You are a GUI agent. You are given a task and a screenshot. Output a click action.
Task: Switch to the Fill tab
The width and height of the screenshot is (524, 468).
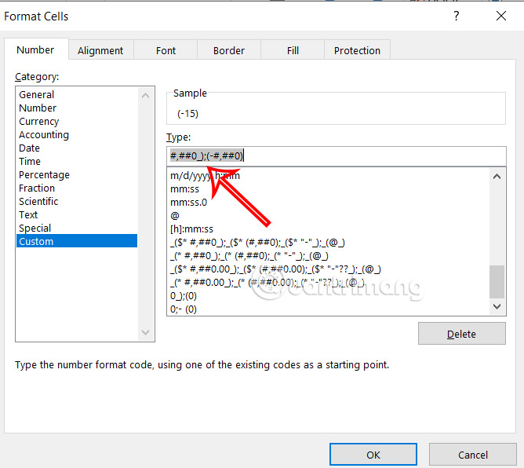pos(293,50)
